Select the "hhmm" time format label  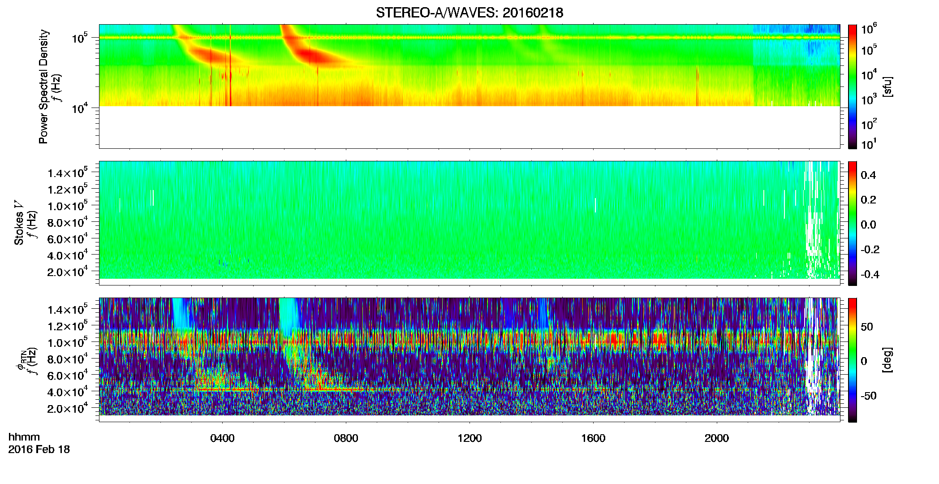24,437
